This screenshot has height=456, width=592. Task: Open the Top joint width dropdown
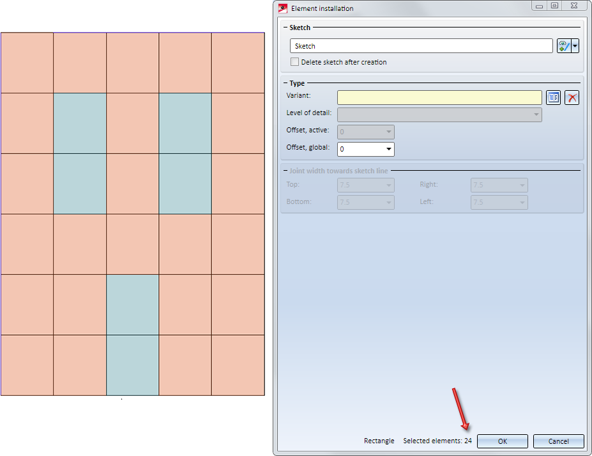click(365, 185)
